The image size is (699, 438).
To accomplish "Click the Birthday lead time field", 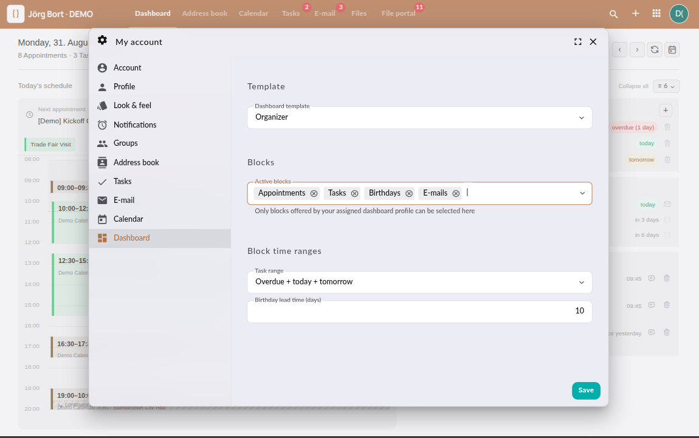I will [419, 312].
